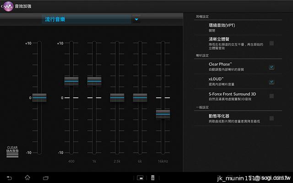293x183 pixels.
Task: Uncheck the Clear Phase checkbox
Action: [x=271, y=67]
